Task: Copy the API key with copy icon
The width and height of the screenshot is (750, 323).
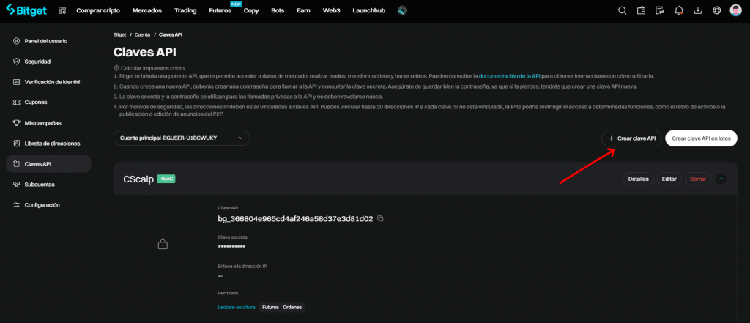Action: coord(381,219)
